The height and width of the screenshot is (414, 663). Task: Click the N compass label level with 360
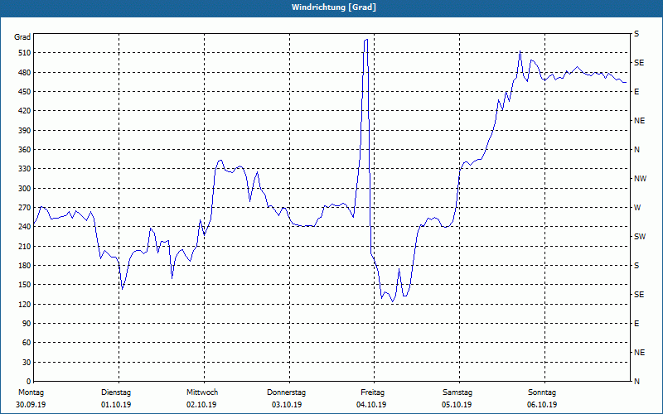coord(637,150)
